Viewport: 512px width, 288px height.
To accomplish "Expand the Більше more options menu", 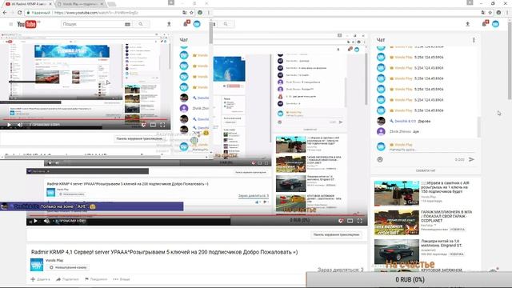I will [x=122, y=279].
